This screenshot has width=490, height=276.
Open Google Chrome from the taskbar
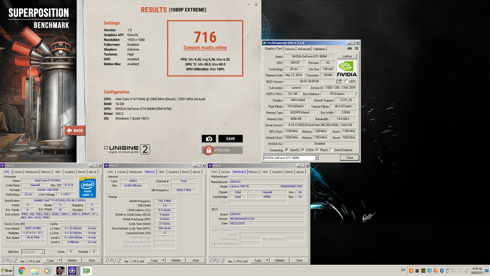[22, 271]
